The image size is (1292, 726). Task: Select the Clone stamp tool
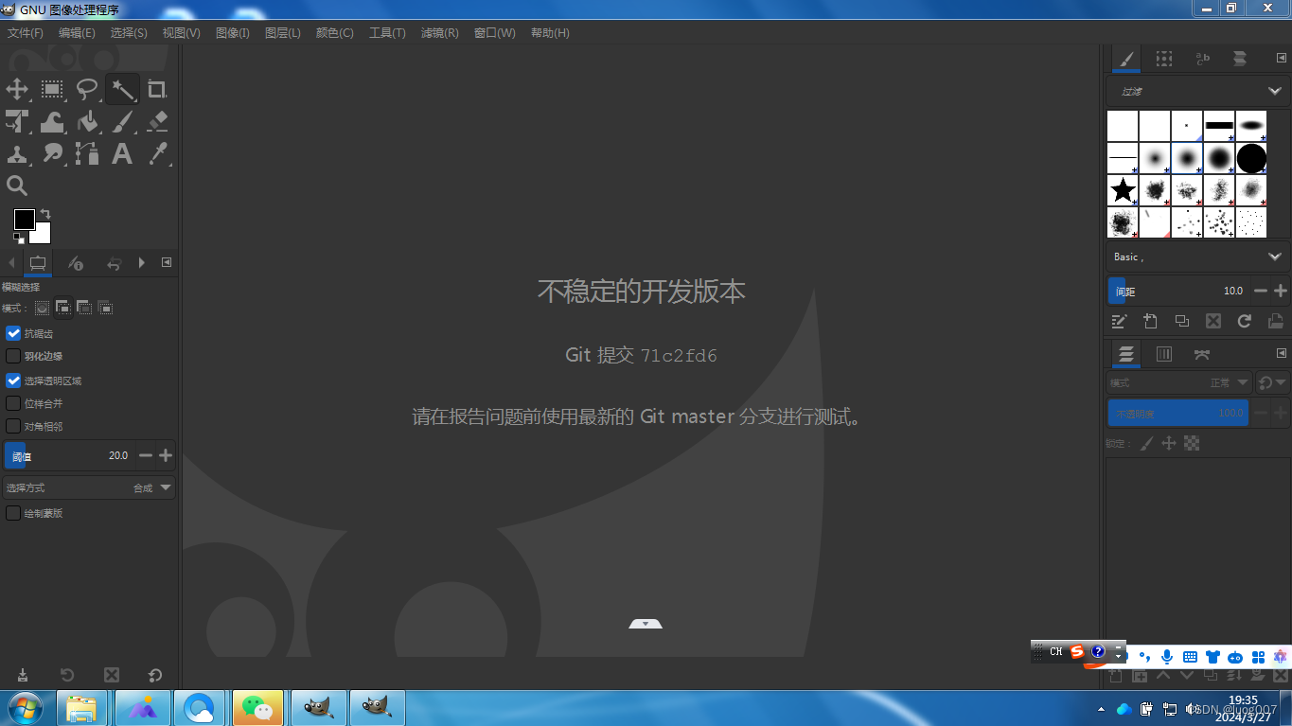tap(17, 153)
